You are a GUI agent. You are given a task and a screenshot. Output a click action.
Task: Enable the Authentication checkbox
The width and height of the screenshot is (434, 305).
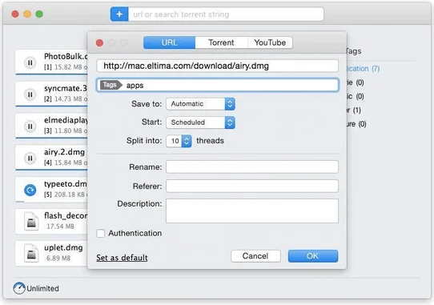[x=101, y=233]
